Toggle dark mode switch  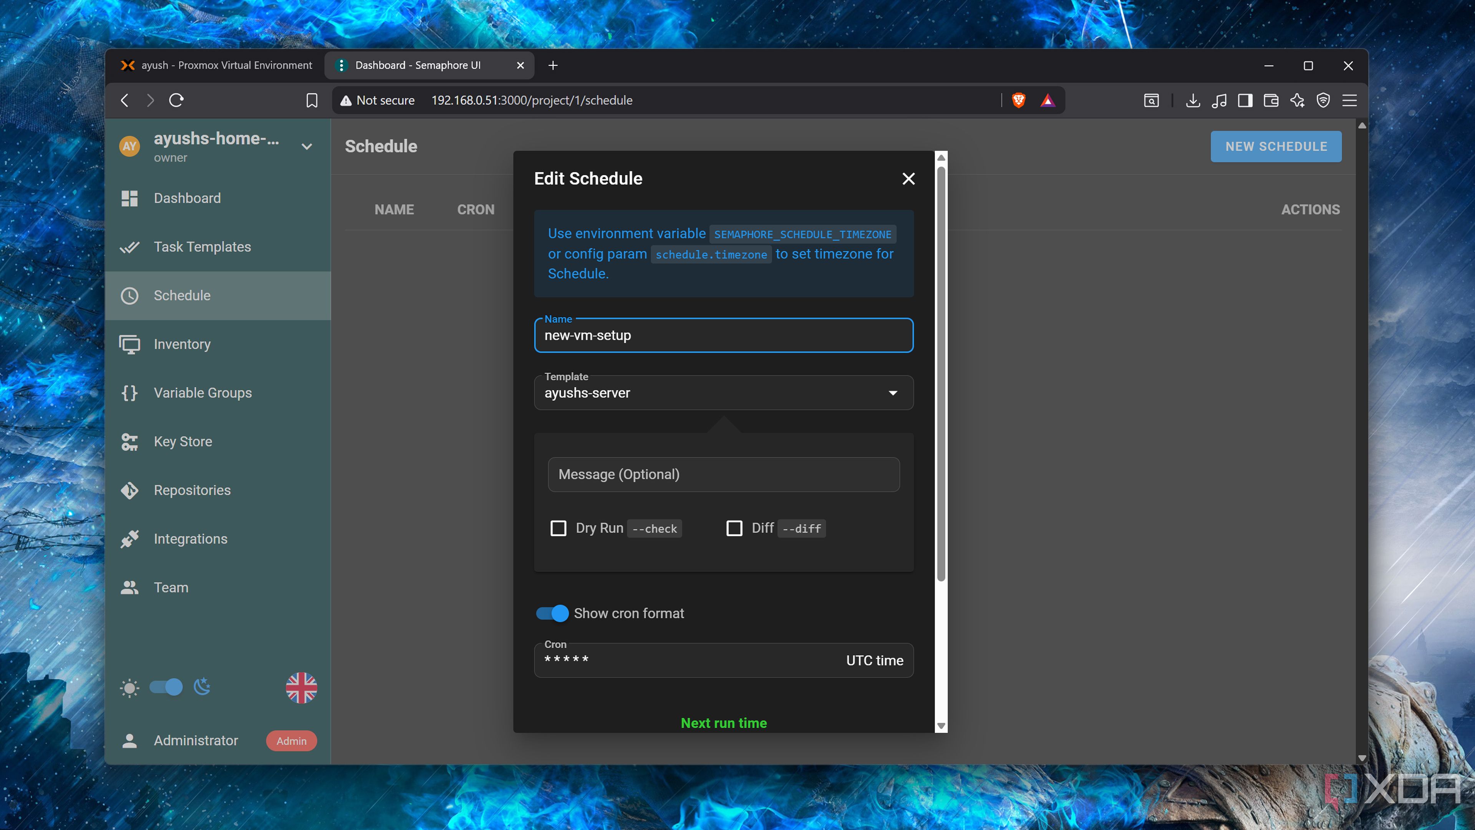tap(166, 687)
